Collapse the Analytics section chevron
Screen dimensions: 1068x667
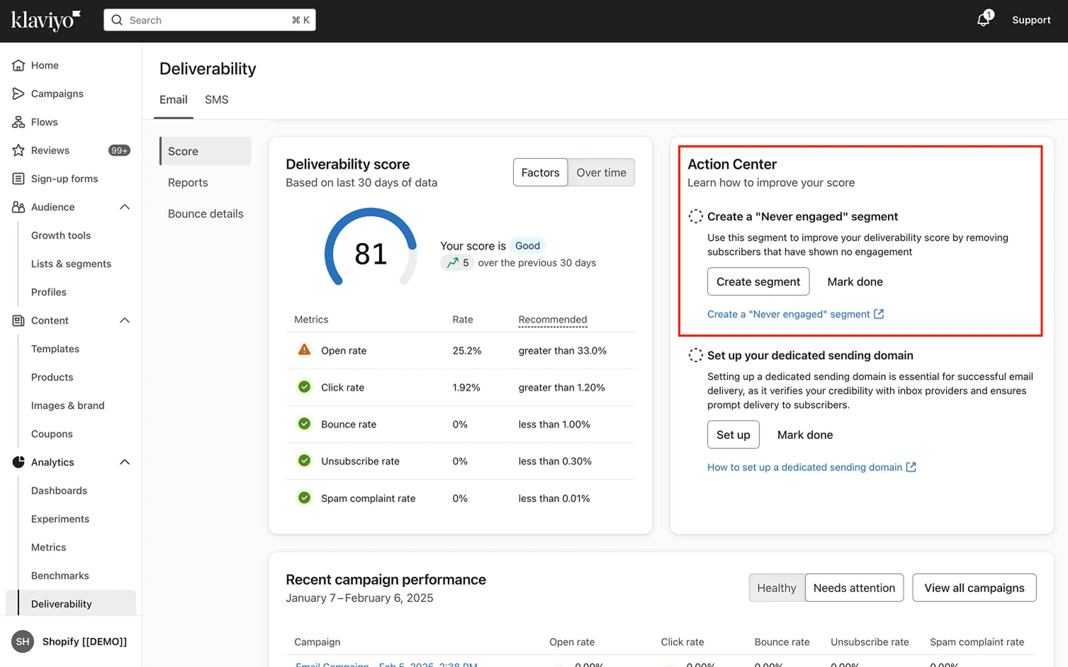pos(125,462)
